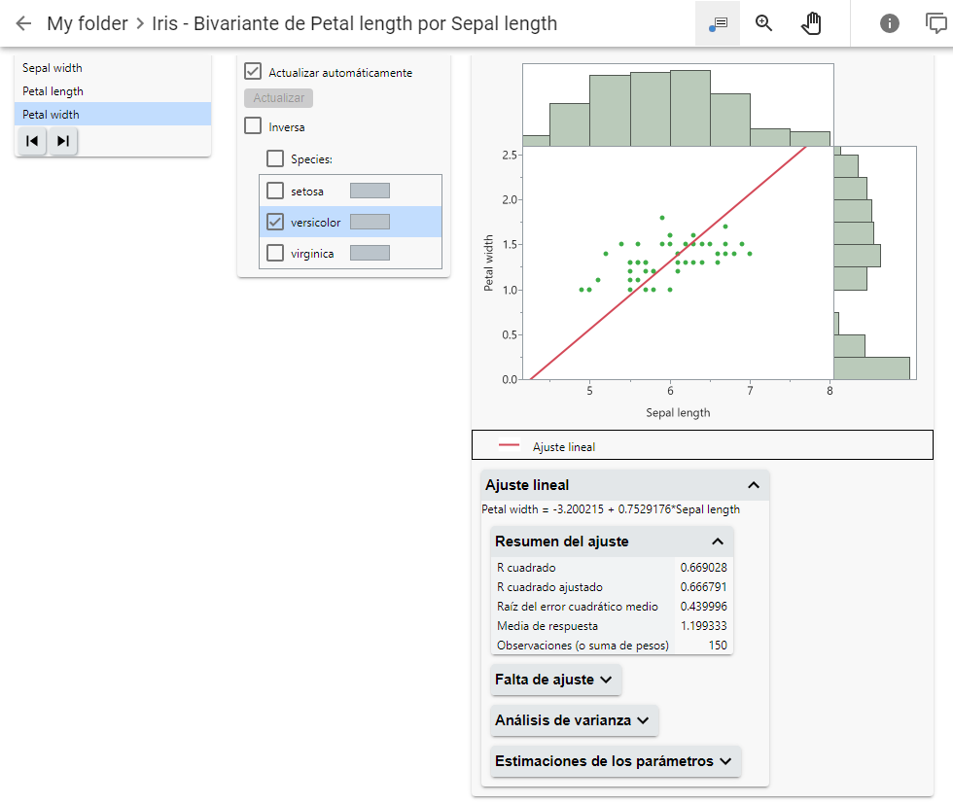Screen dimensions: 953x804
Task: Open the comments icon
Action: [x=936, y=23]
